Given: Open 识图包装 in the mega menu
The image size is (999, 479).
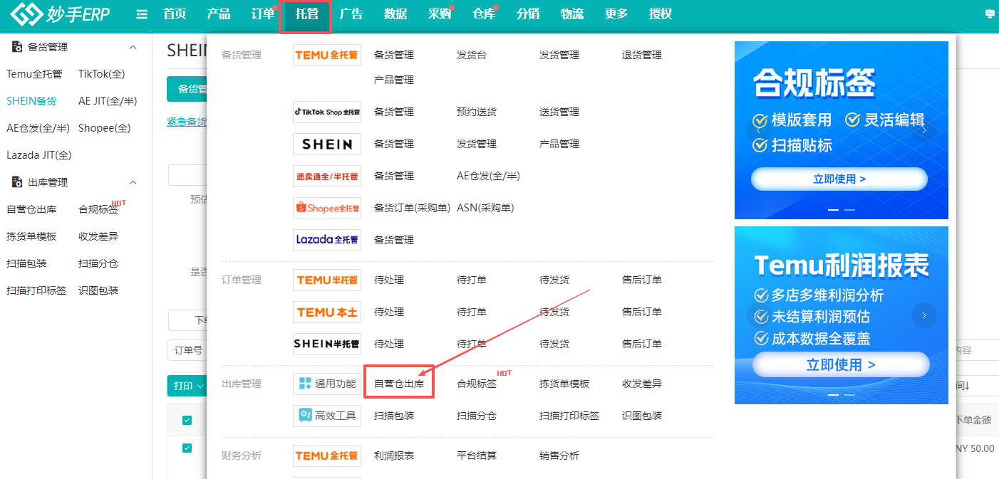Looking at the screenshot, I should (642, 416).
